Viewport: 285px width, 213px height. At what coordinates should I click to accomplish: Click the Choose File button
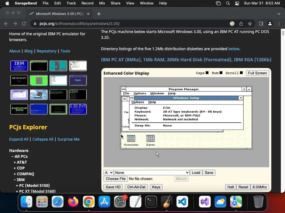pos(116,179)
